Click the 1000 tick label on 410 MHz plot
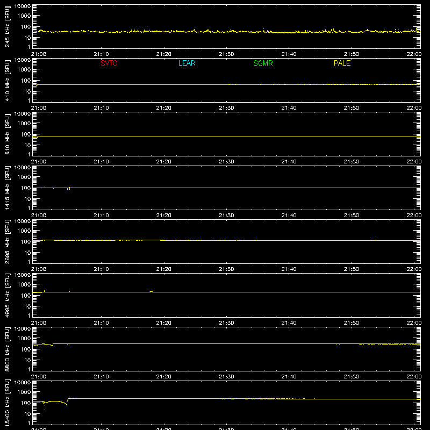 click(24, 70)
